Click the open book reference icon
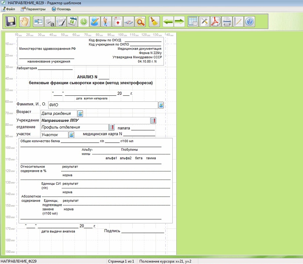This screenshot has height=264, width=303. [x=128, y=22]
